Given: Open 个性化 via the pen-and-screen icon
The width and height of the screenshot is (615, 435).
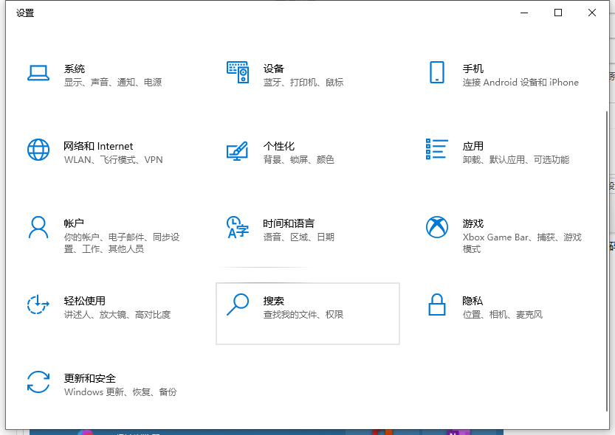Looking at the screenshot, I should click(x=238, y=150).
